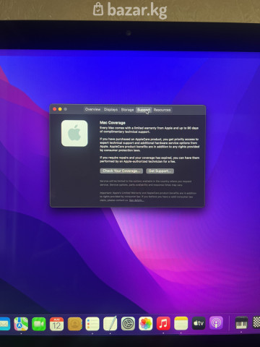Image resolution: width=260 pixels, height=347 pixels.
Task: Click Check Your Coverage button
Action: click(121, 171)
